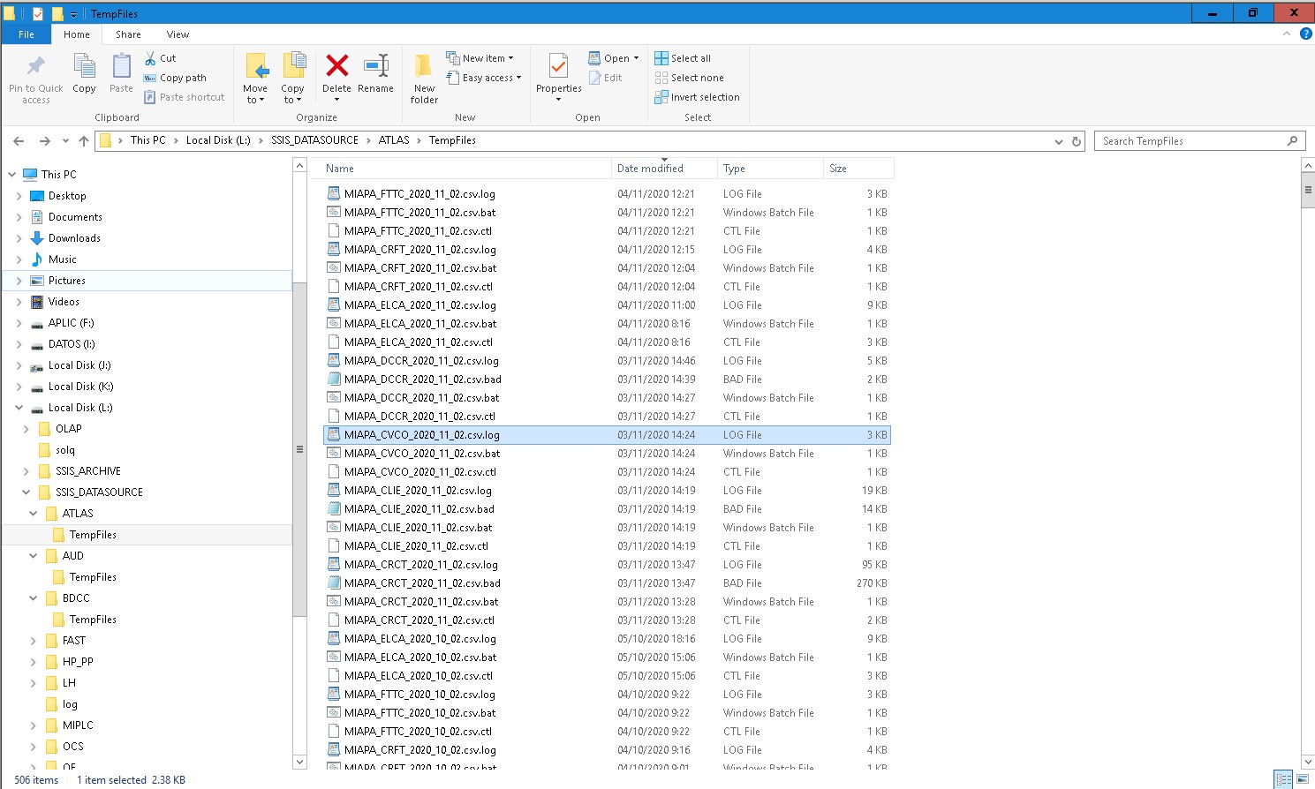Screen dimensions: 1315x789
Task: Click the Cut scissors icon
Action: point(150,58)
